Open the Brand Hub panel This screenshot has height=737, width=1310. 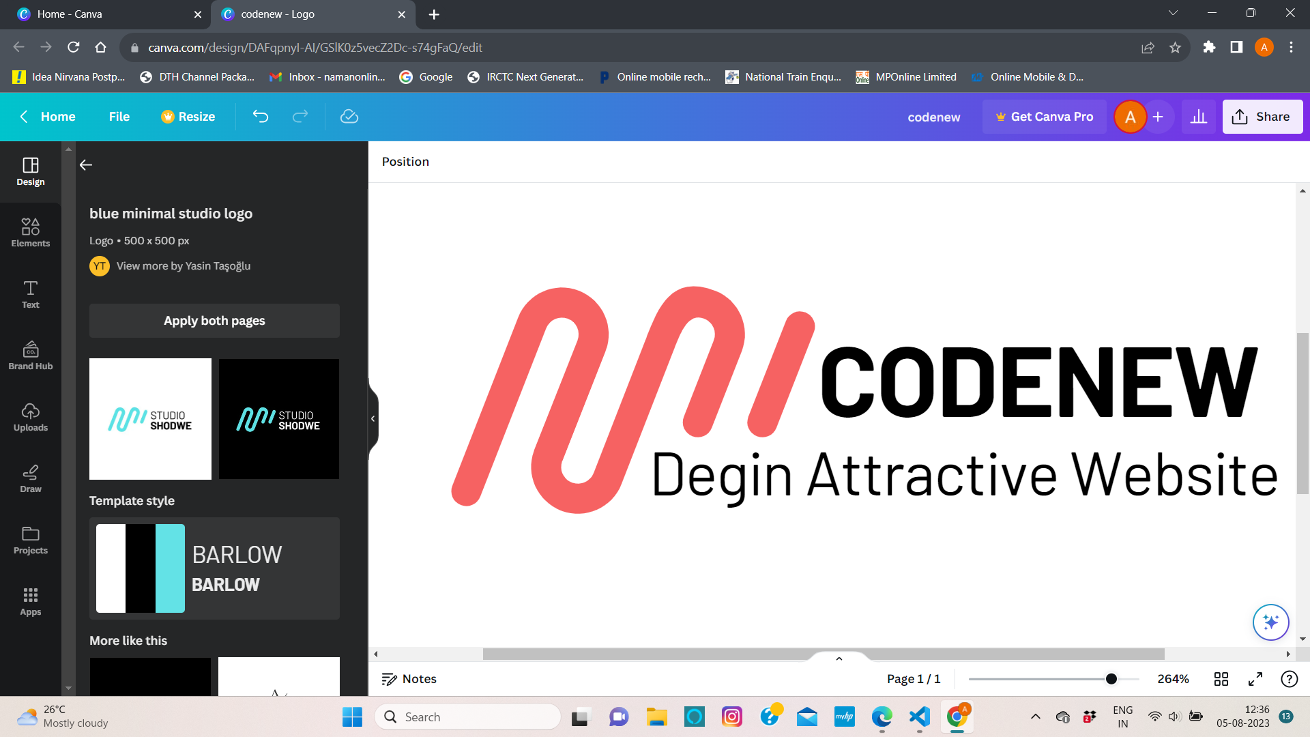coord(30,356)
